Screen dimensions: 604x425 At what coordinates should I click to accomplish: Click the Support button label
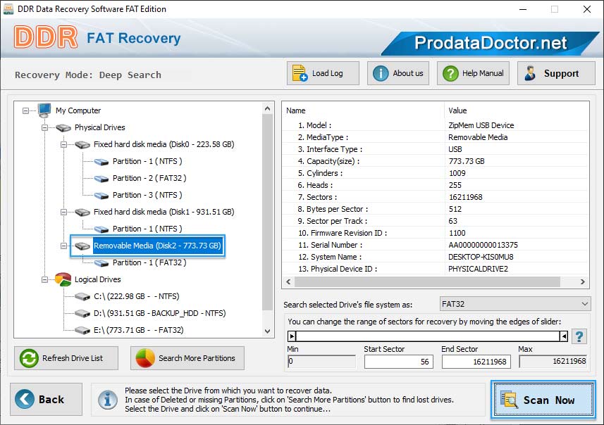(x=561, y=73)
